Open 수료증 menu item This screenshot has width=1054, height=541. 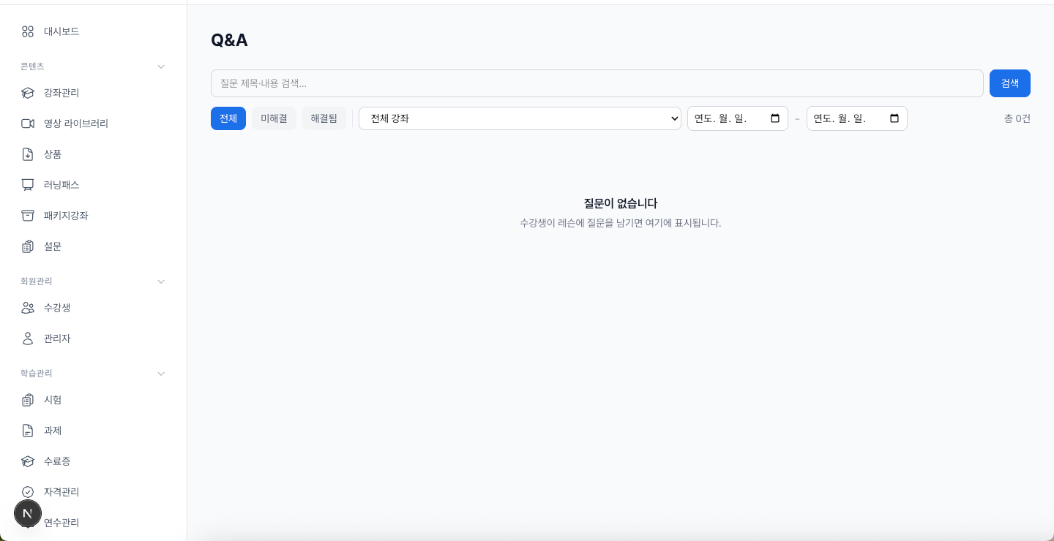(x=94, y=461)
